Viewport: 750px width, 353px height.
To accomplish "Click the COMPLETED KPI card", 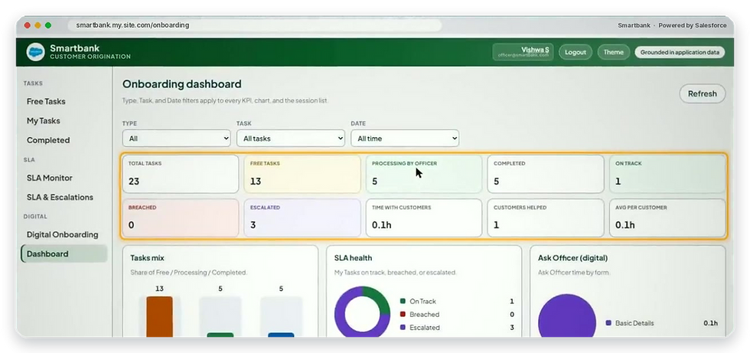I will tap(546, 174).
